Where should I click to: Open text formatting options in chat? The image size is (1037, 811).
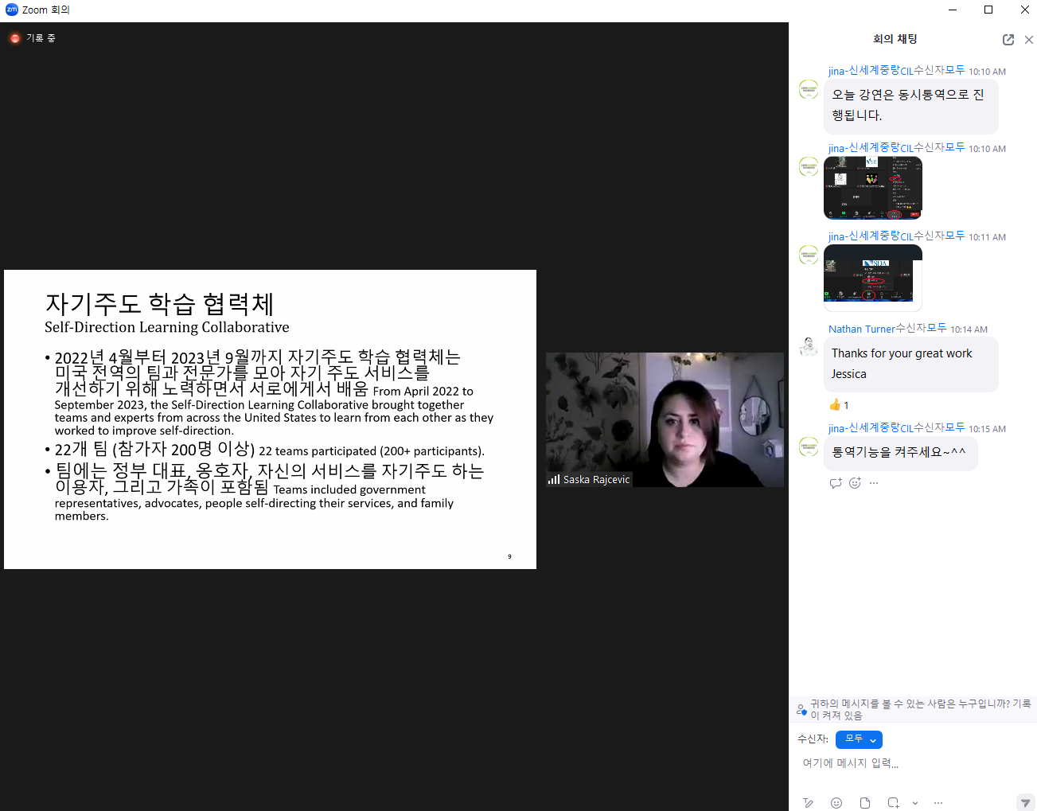coord(808,803)
